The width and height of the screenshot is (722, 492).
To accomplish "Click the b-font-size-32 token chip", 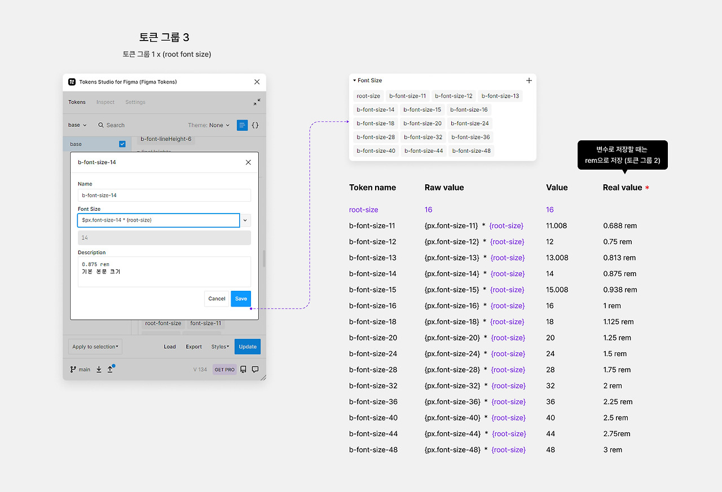I will point(423,137).
